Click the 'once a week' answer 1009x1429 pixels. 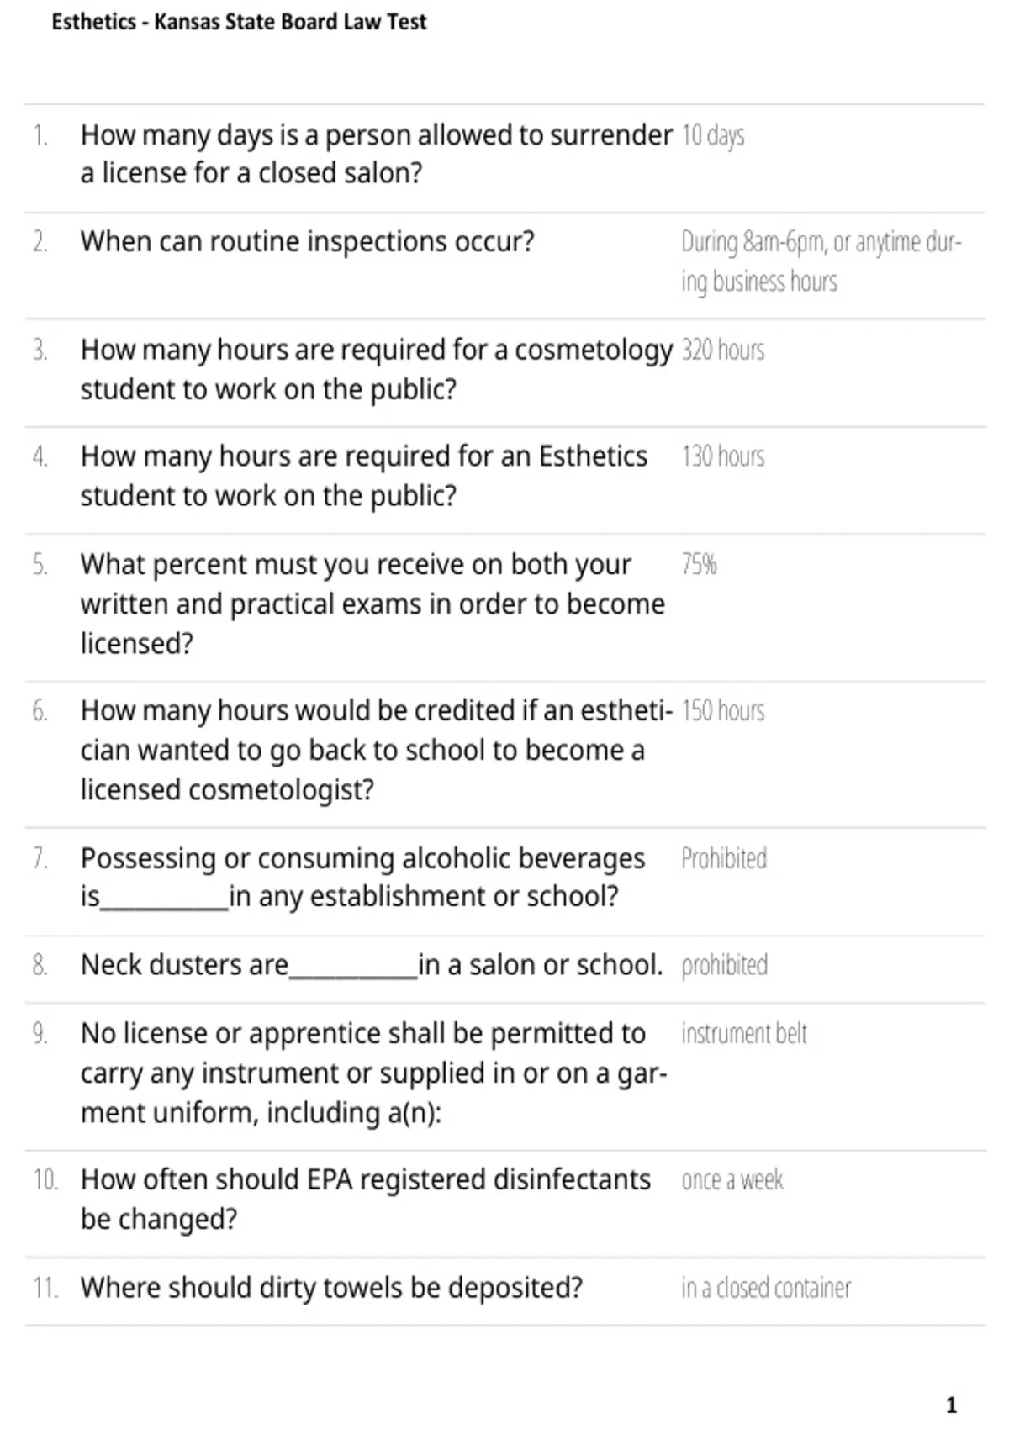[x=732, y=1180]
